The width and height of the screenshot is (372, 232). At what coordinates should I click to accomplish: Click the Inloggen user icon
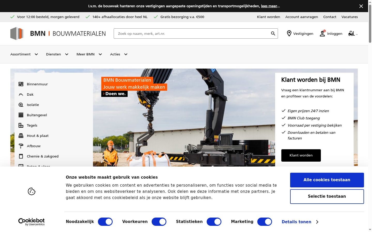tap(322, 34)
